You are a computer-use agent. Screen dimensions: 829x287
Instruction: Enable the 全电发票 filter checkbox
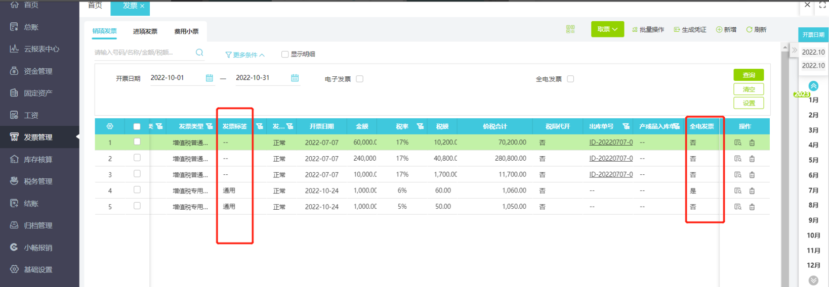pos(570,79)
